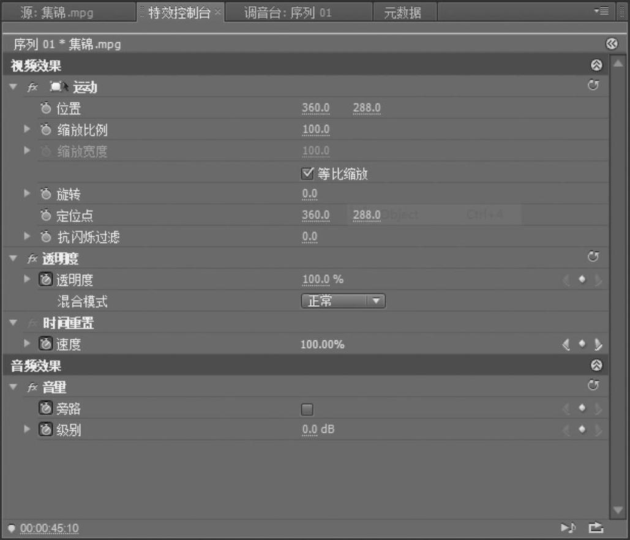Viewport: 630px width, 540px height.
Task: Go to next 透明度 keyframe
Action: click(598, 280)
